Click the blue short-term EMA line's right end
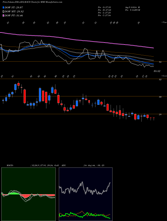Screen dimensions: 167x221 pyautogui.click(x=153, y=64)
